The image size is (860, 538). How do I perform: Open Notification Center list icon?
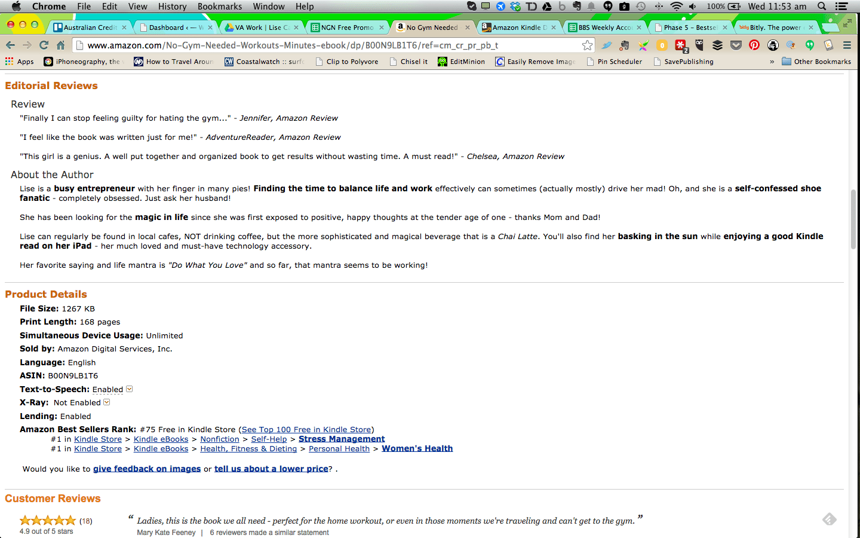(841, 7)
